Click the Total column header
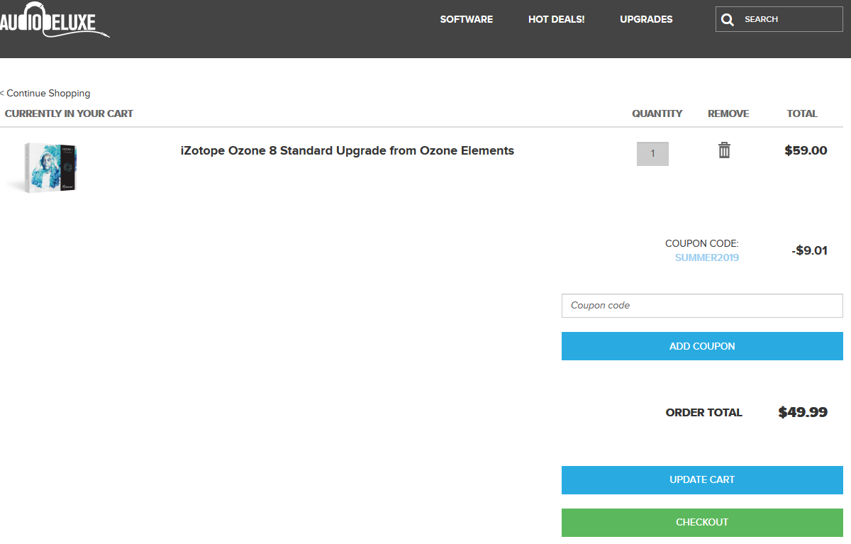This screenshot has width=851, height=544. point(802,113)
